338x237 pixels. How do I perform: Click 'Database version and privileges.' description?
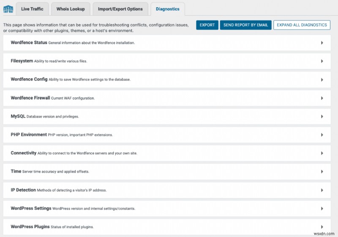(52, 116)
